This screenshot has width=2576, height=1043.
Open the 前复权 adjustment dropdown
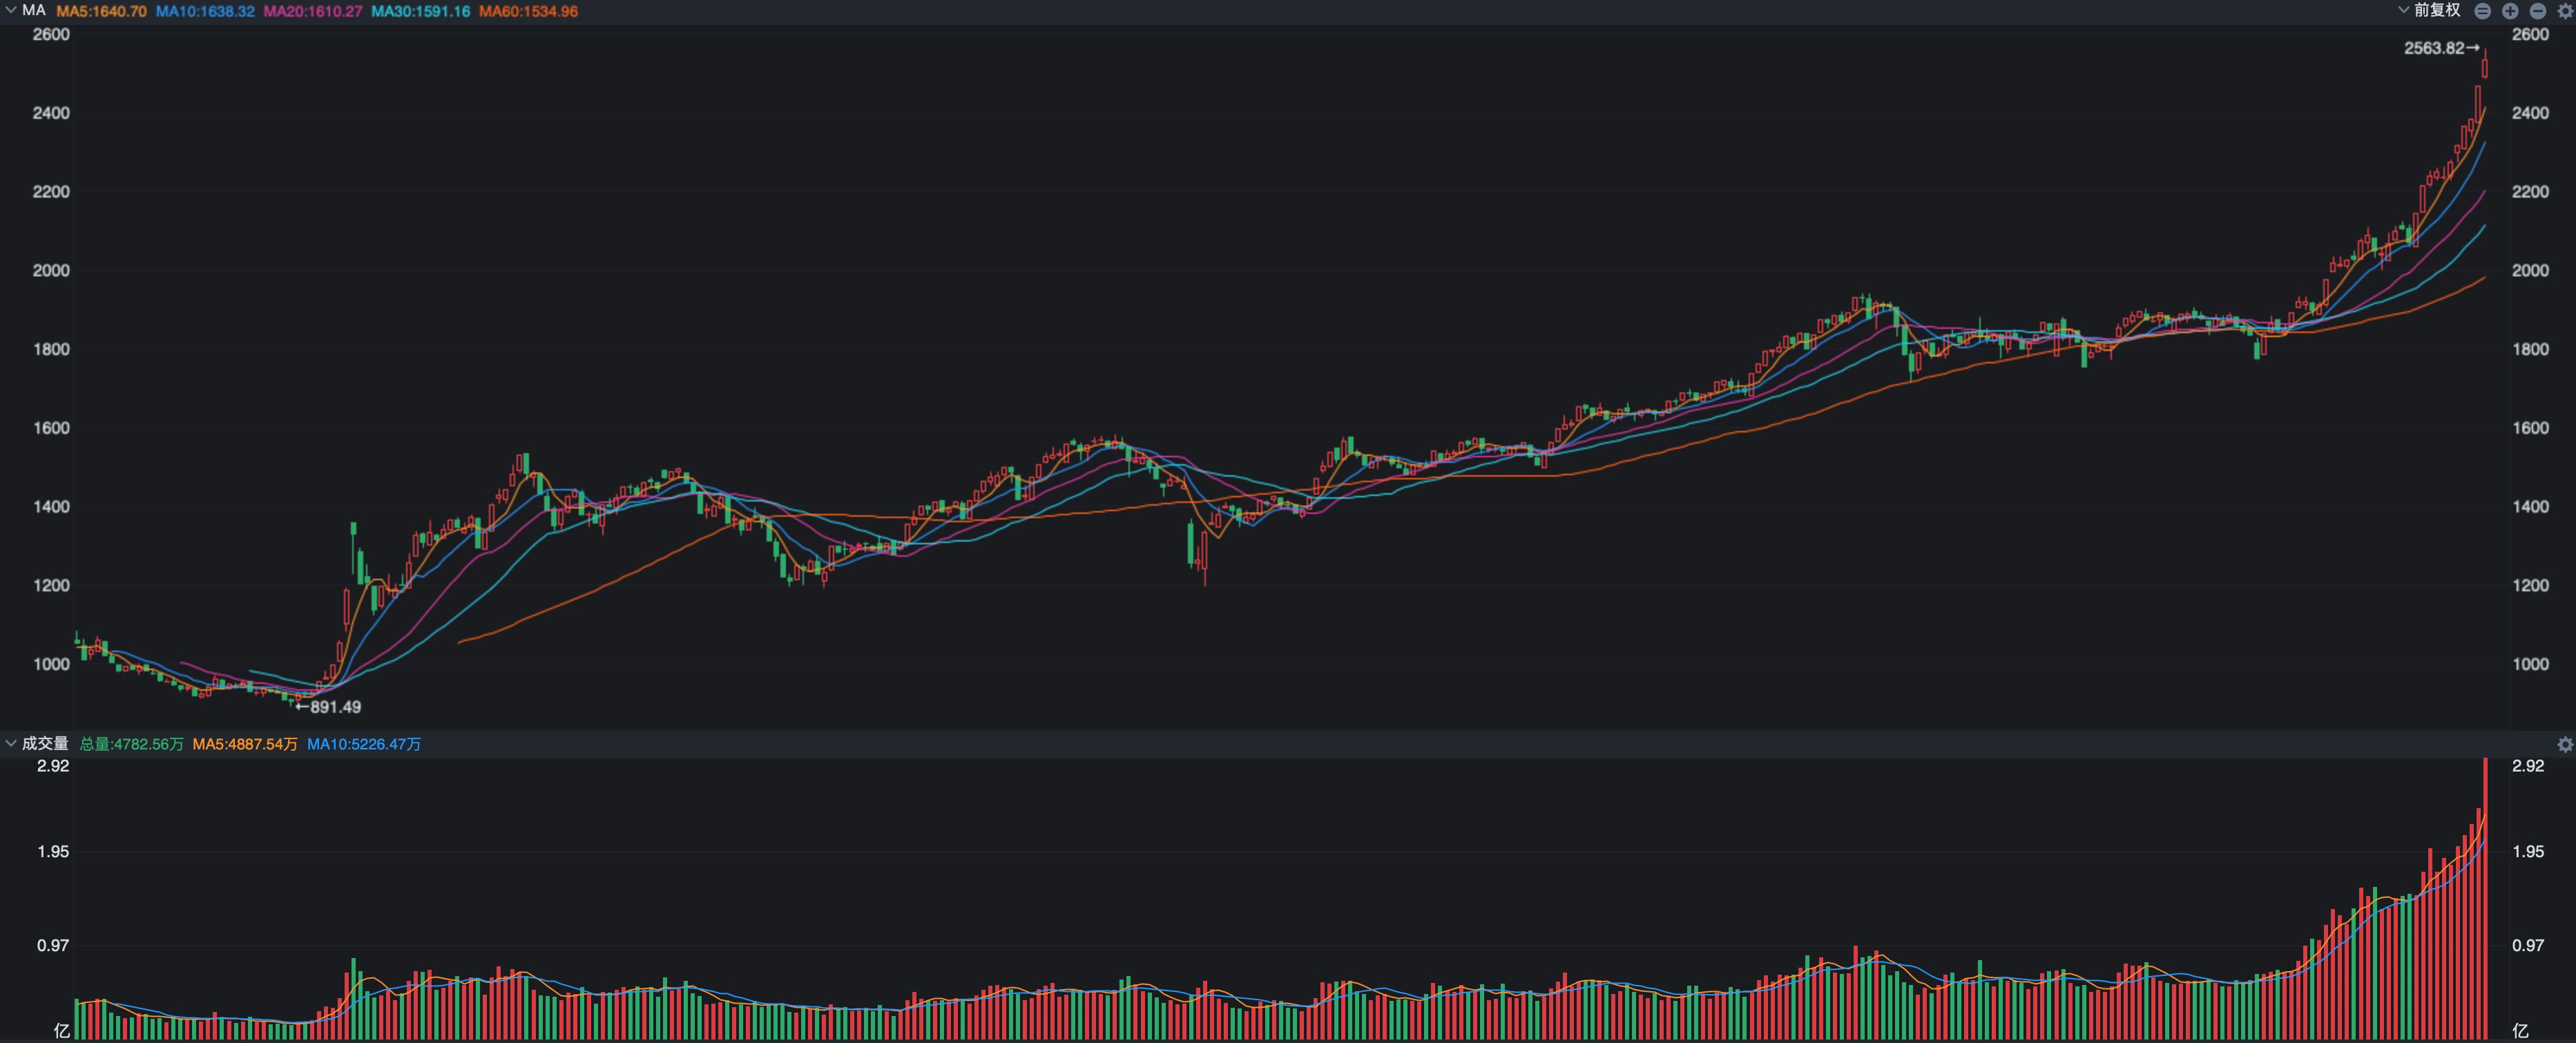click(2429, 10)
